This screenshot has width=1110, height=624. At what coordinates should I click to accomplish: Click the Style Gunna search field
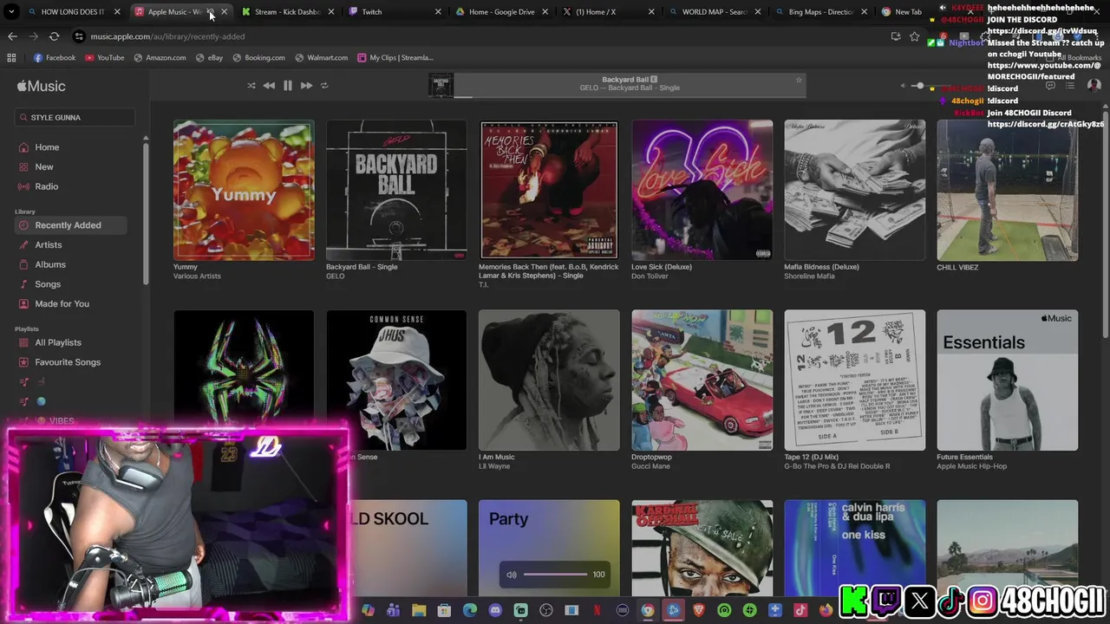pyautogui.click(x=75, y=117)
